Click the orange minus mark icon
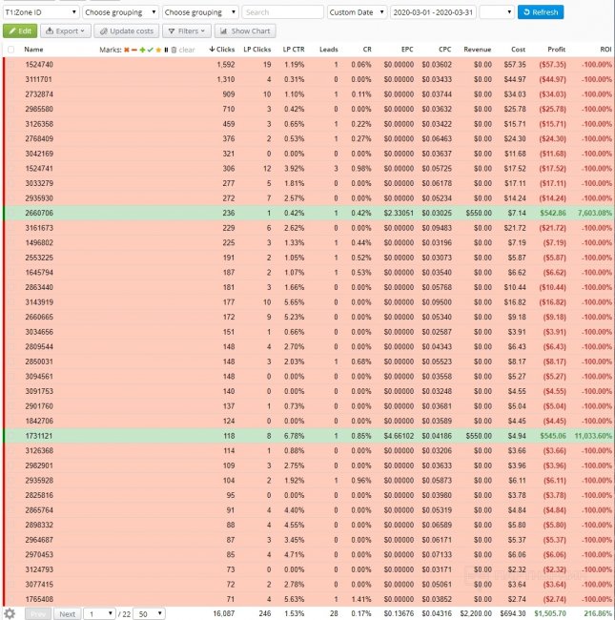Viewport: 615px width, 620px height. (134, 49)
